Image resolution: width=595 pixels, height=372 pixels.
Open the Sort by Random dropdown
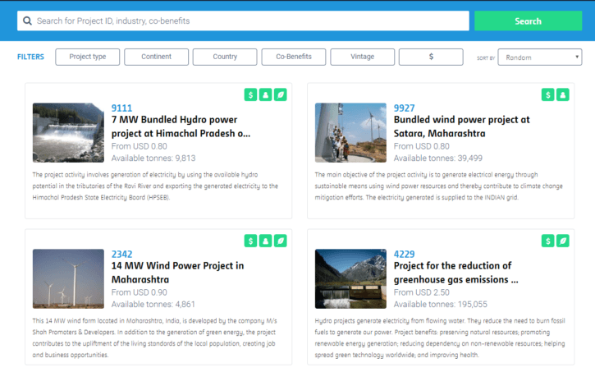[x=541, y=57]
